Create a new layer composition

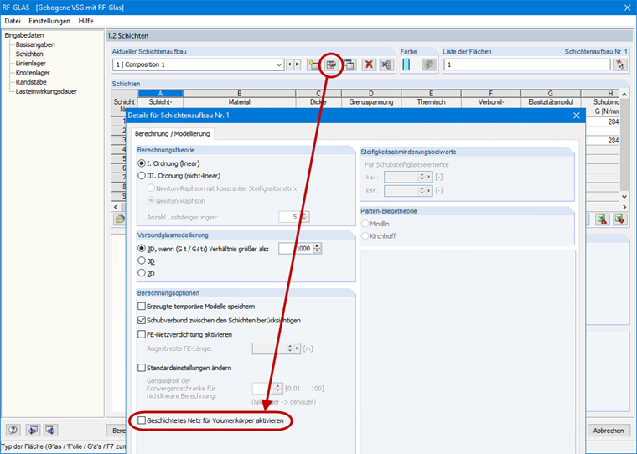pyautogui.click(x=313, y=64)
